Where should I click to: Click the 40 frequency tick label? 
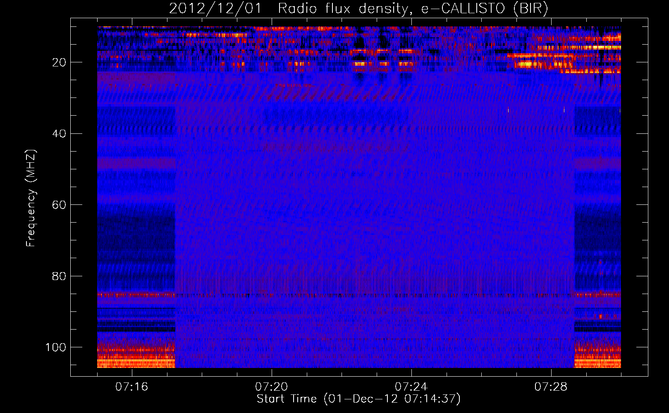pyautogui.click(x=59, y=134)
